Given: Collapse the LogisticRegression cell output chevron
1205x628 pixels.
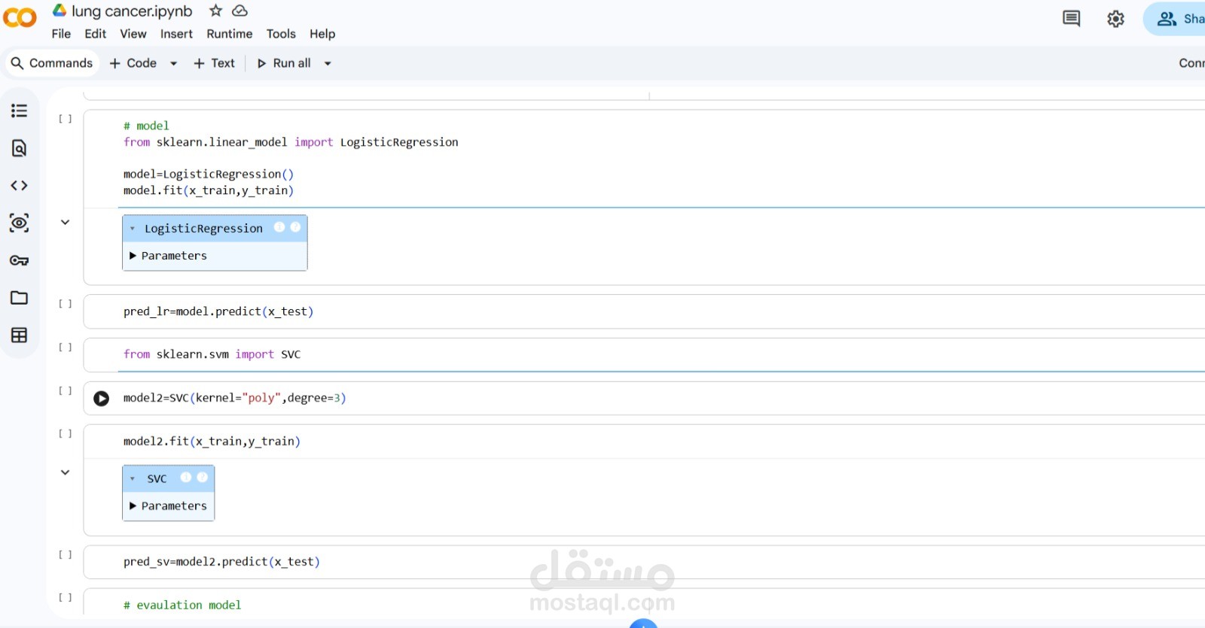Looking at the screenshot, I should pyautogui.click(x=66, y=222).
